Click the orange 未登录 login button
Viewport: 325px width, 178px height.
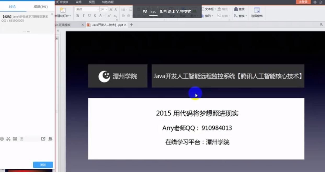click(303, 2)
